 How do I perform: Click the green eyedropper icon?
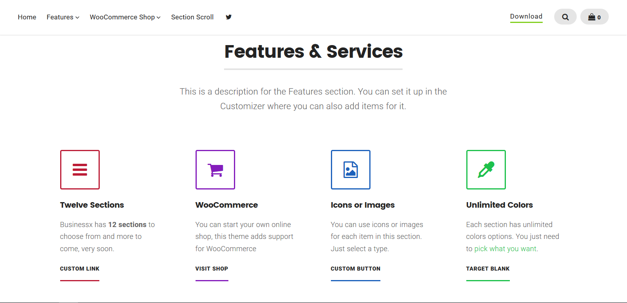pos(486,170)
